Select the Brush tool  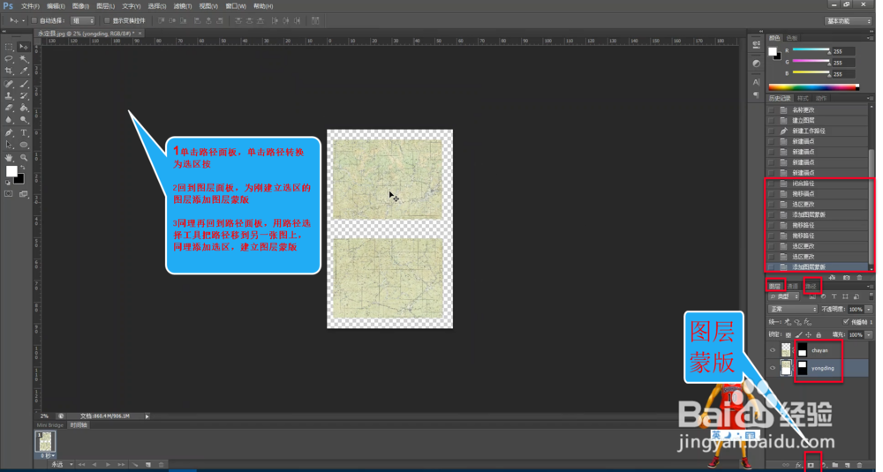click(24, 84)
